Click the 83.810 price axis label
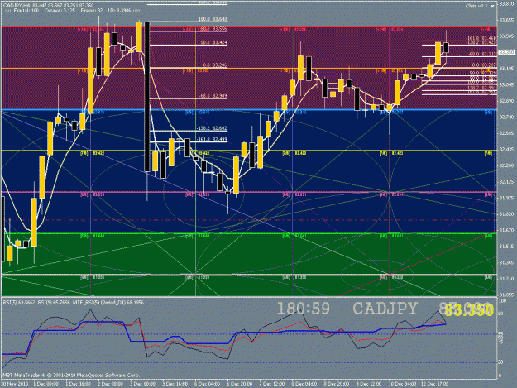This screenshot has height=388, width=517. (507, 4)
